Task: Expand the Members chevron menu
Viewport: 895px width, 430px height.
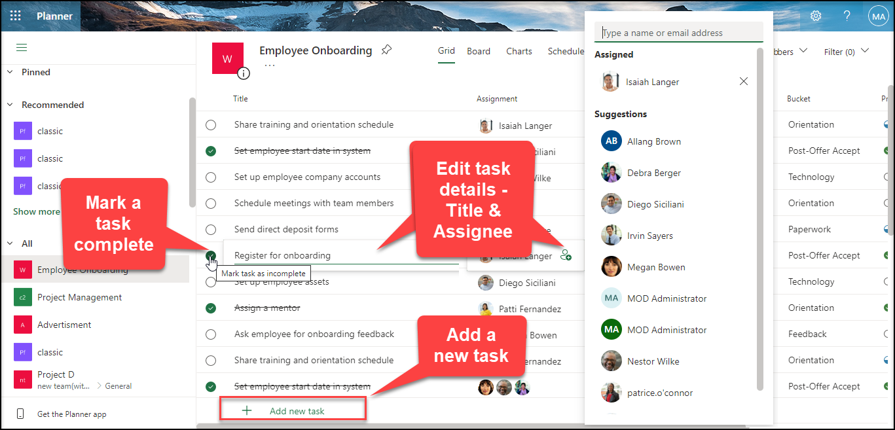Action: (803, 50)
